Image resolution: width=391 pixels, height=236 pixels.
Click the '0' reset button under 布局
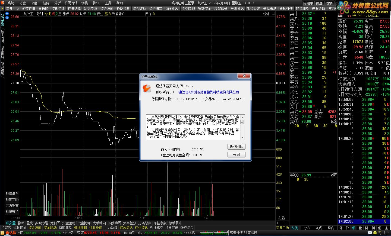tap(286, 223)
